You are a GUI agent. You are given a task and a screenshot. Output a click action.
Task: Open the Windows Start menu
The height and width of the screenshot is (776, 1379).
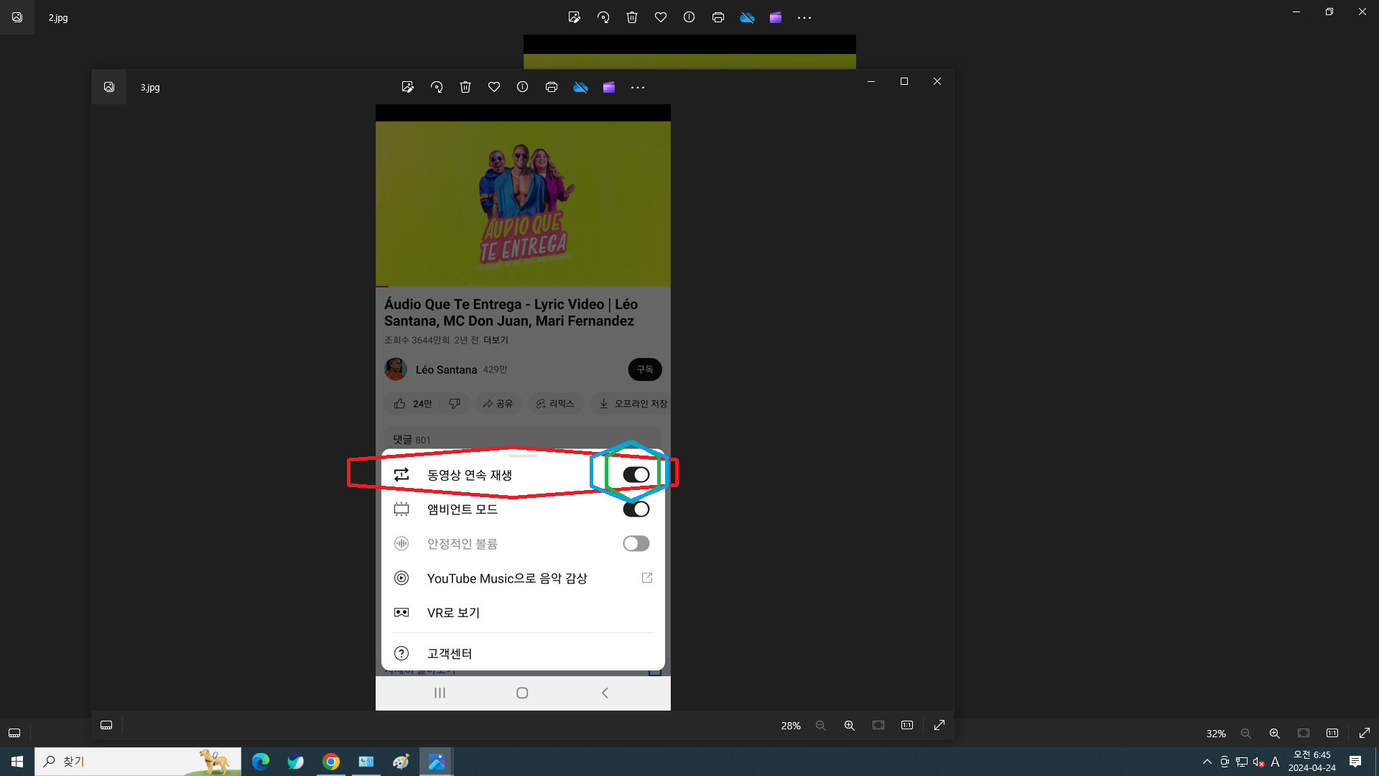click(x=17, y=762)
